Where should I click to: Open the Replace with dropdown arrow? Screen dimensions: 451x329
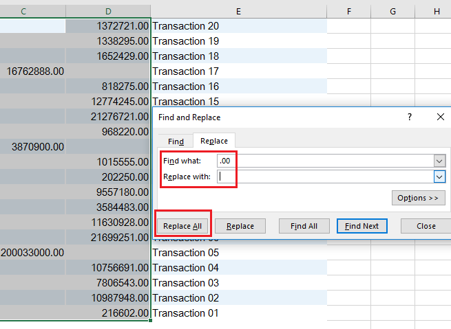click(439, 177)
